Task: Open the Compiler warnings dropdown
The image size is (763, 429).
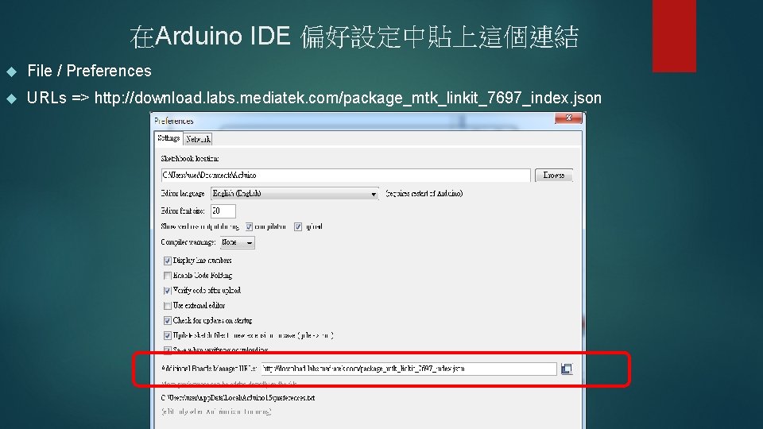Action: [237, 242]
